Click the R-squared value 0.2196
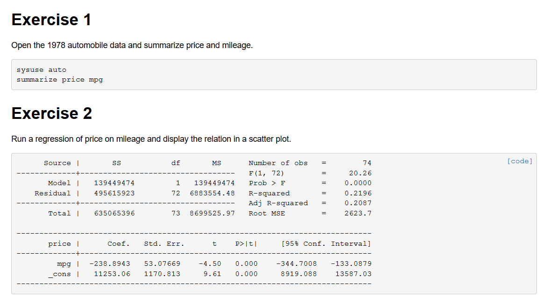 click(358, 193)
